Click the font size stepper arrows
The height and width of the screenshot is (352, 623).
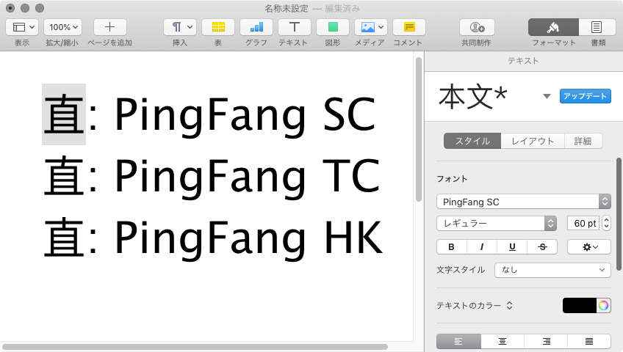coord(606,224)
